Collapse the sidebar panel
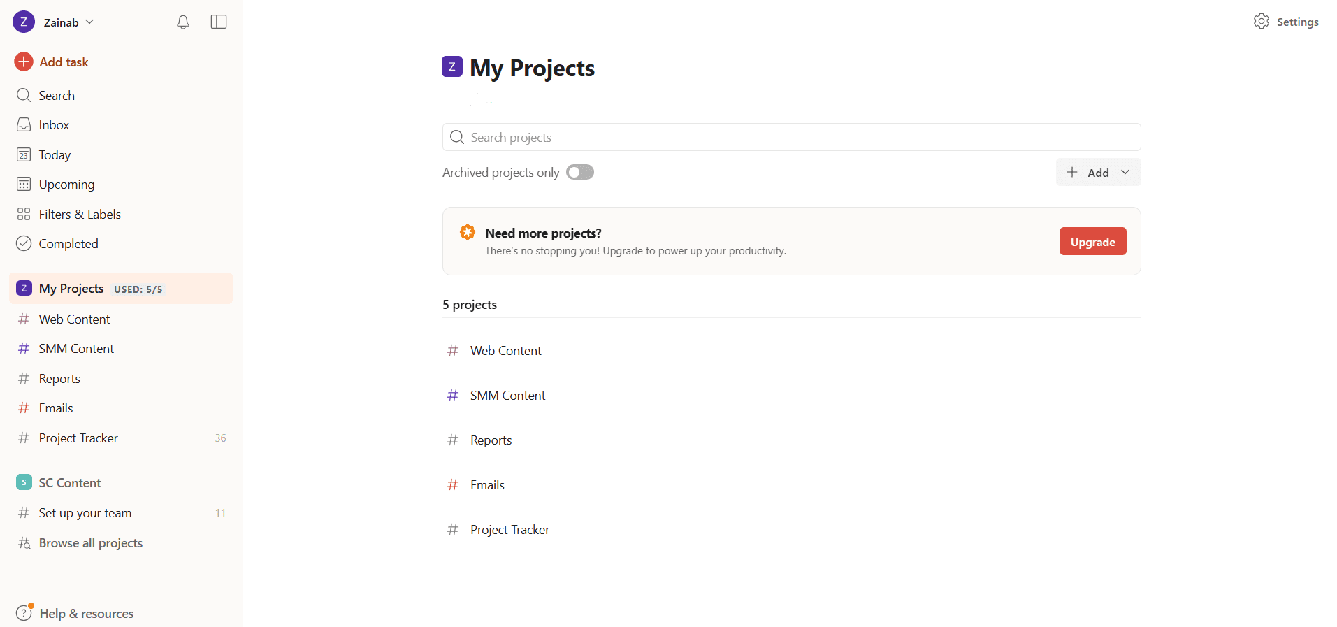Image resolution: width=1337 pixels, height=627 pixels. (x=218, y=22)
